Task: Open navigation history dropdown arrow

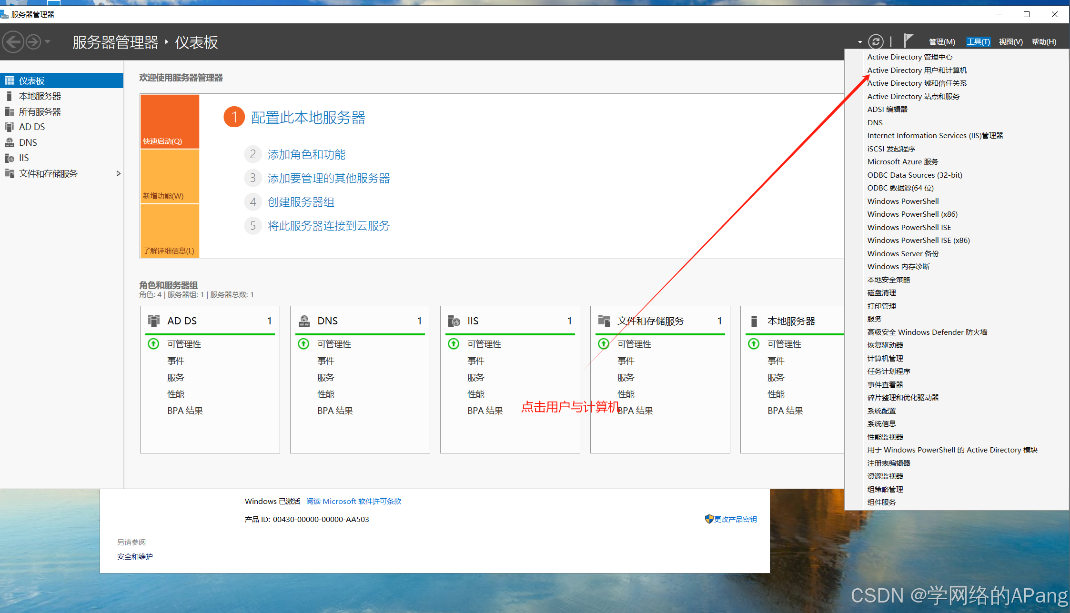Action: point(48,42)
